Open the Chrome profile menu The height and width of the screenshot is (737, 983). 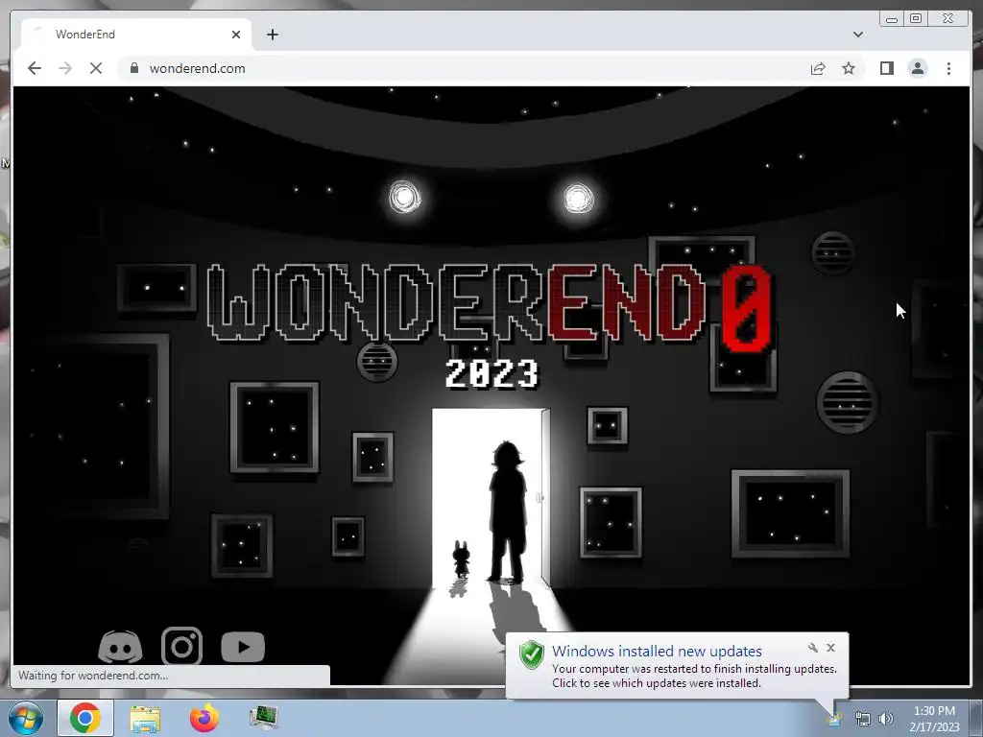(x=918, y=68)
